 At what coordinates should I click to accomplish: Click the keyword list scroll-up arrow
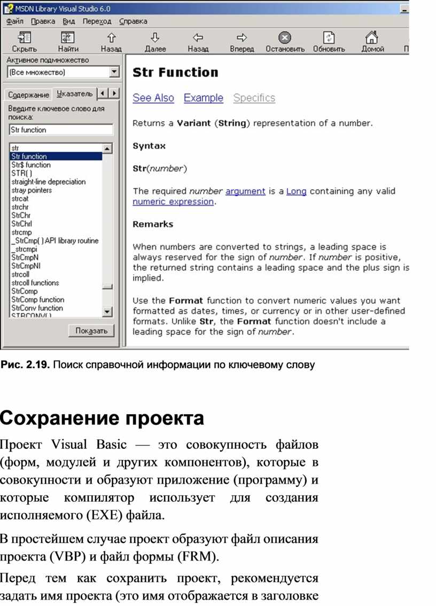[x=107, y=148]
